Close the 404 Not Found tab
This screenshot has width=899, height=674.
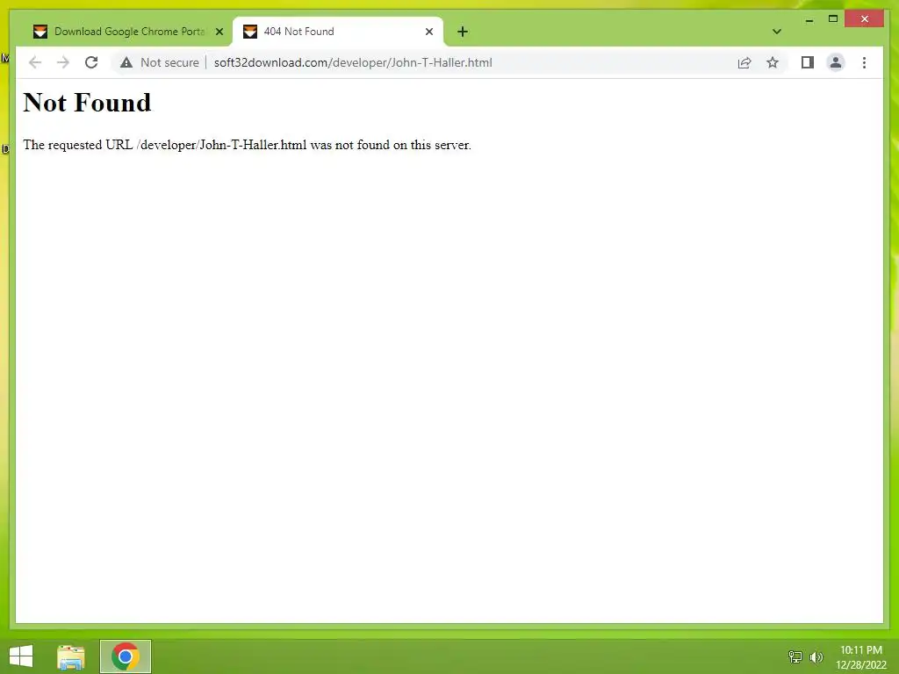(x=428, y=32)
